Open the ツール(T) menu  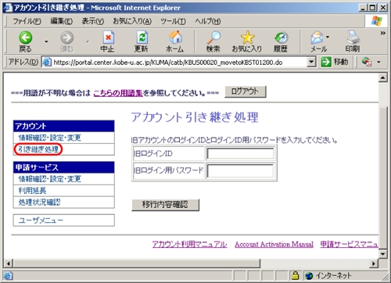point(173,21)
